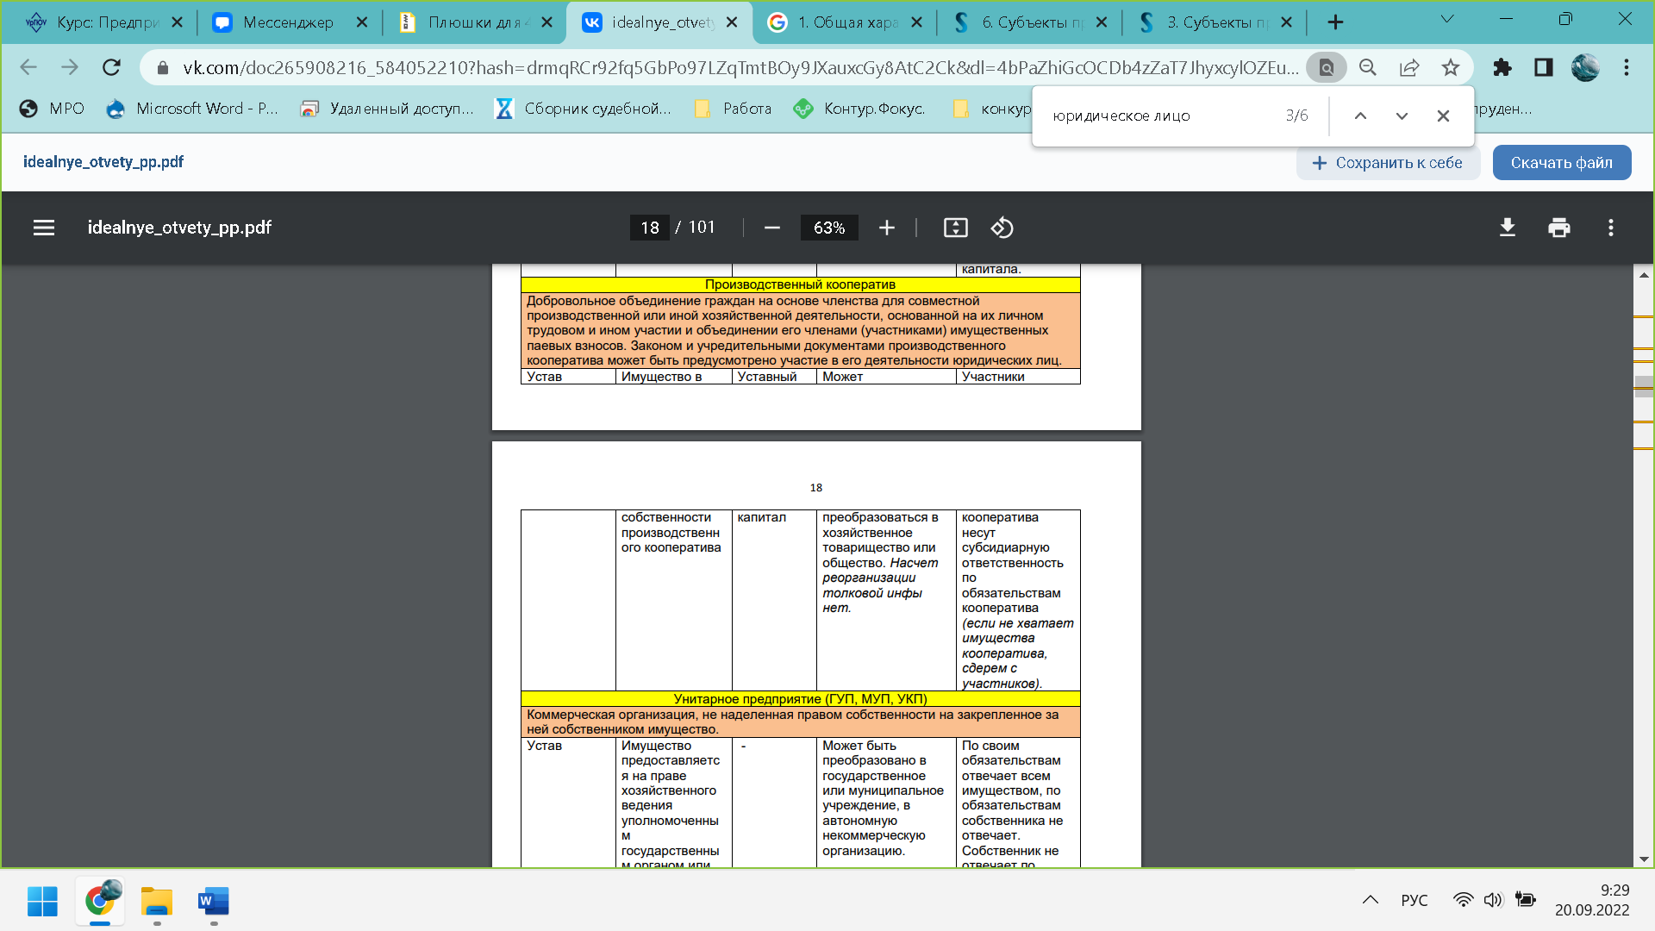The width and height of the screenshot is (1655, 931).
Task: Click the page number field
Action: point(650,228)
